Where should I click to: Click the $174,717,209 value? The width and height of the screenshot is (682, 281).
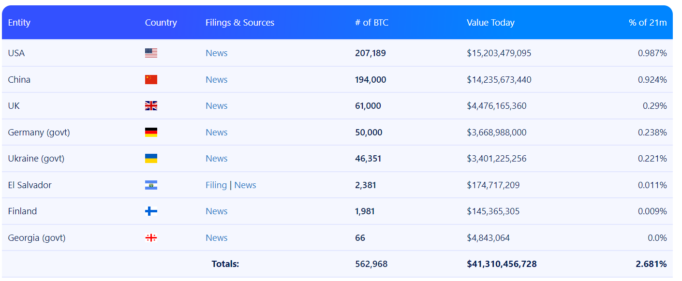(493, 185)
